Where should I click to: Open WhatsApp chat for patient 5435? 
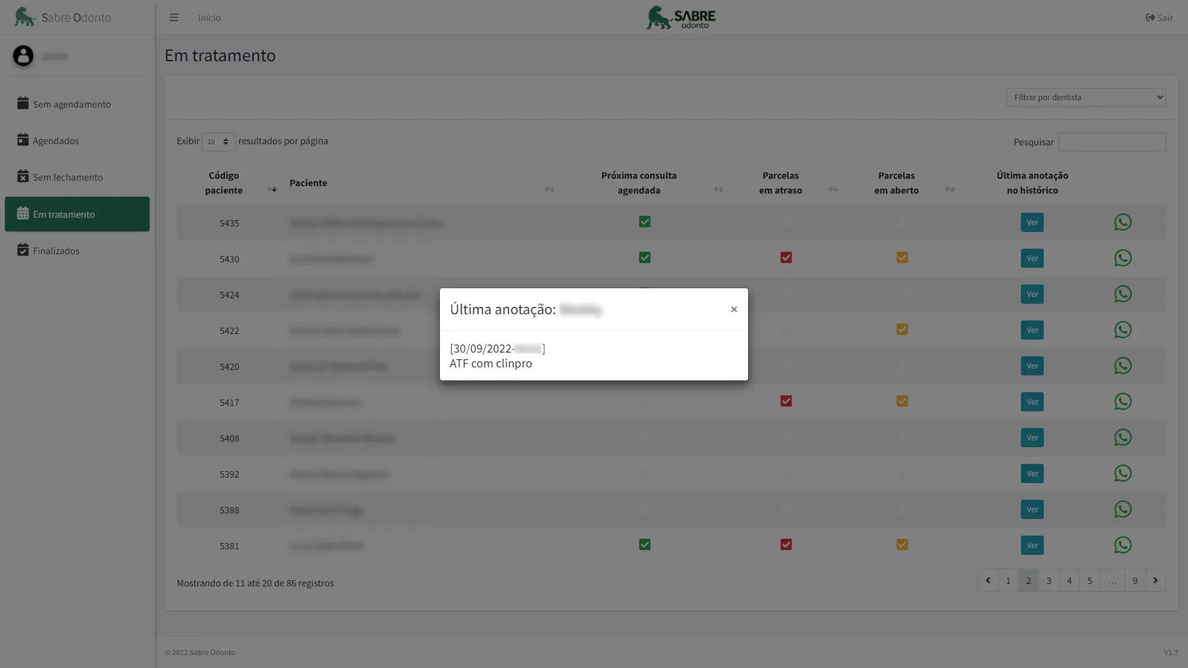coord(1122,222)
